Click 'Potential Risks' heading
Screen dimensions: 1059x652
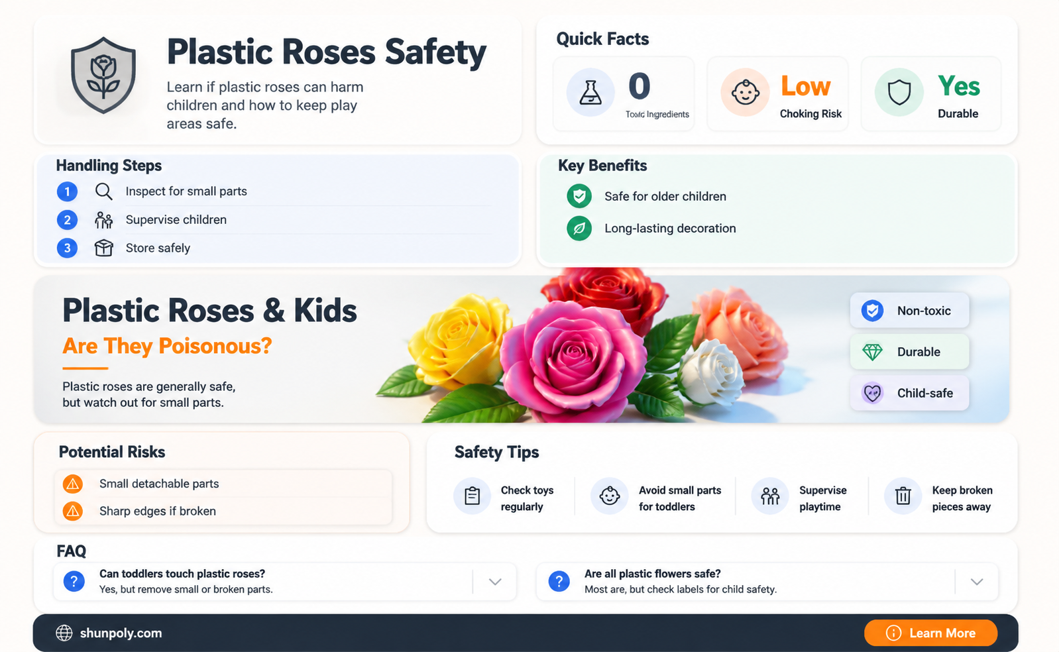[x=112, y=452]
